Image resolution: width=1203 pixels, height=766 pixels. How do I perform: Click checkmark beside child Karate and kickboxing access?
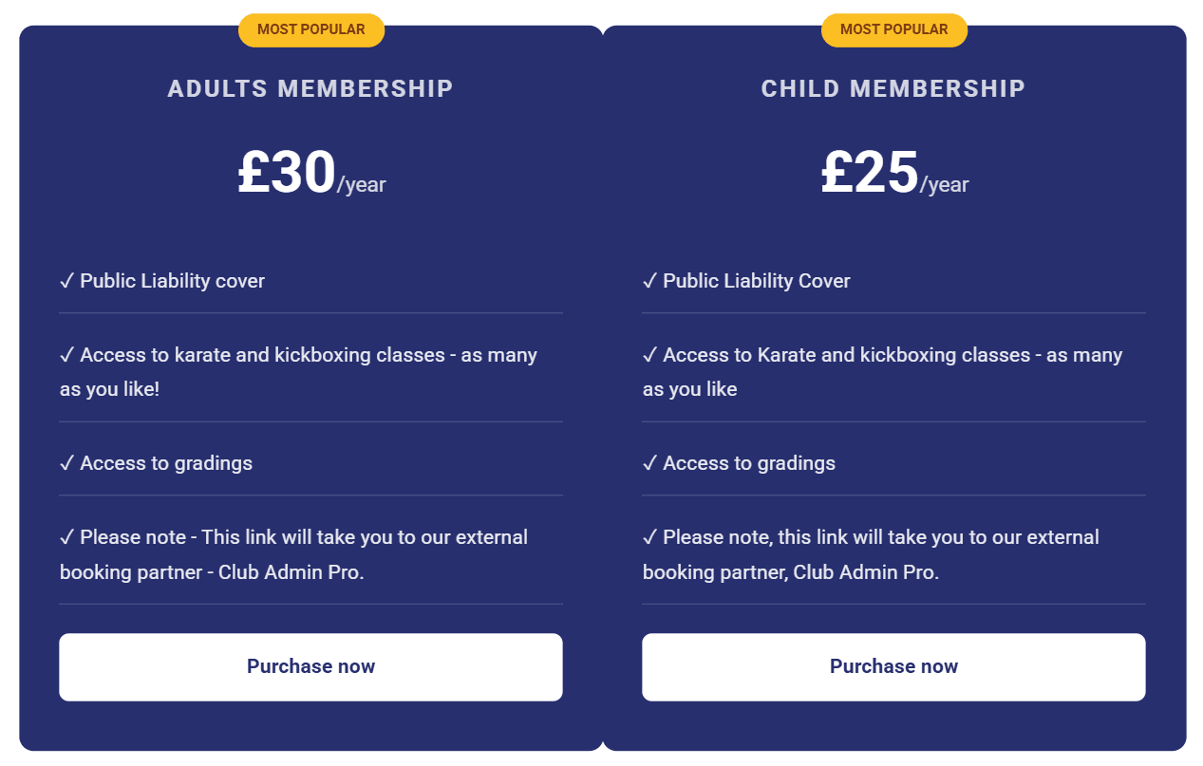tap(650, 355)
